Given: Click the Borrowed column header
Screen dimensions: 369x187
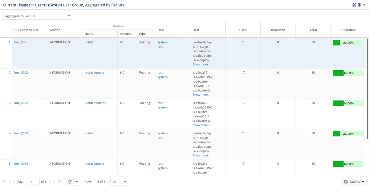Looking at the screenshot, I should (x=278, y=30).
